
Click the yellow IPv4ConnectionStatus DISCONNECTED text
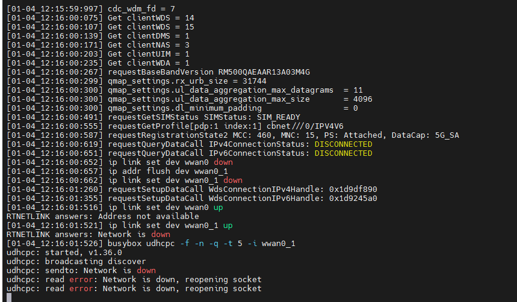343,144
